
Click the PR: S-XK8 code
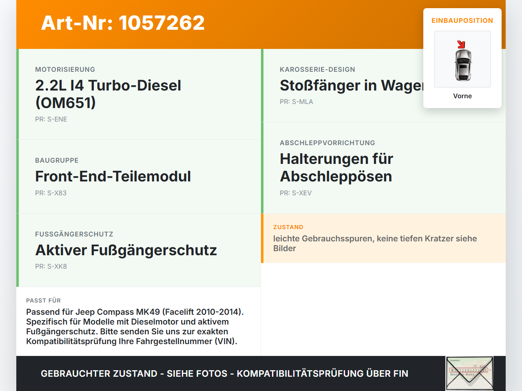pyautogui.click(x=51, y=266)
